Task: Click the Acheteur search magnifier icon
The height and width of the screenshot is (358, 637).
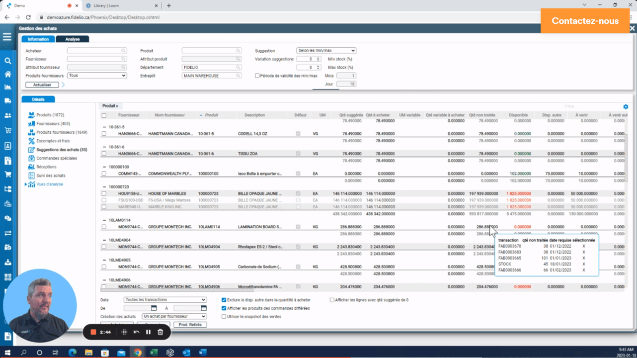Action: (123, 51)
